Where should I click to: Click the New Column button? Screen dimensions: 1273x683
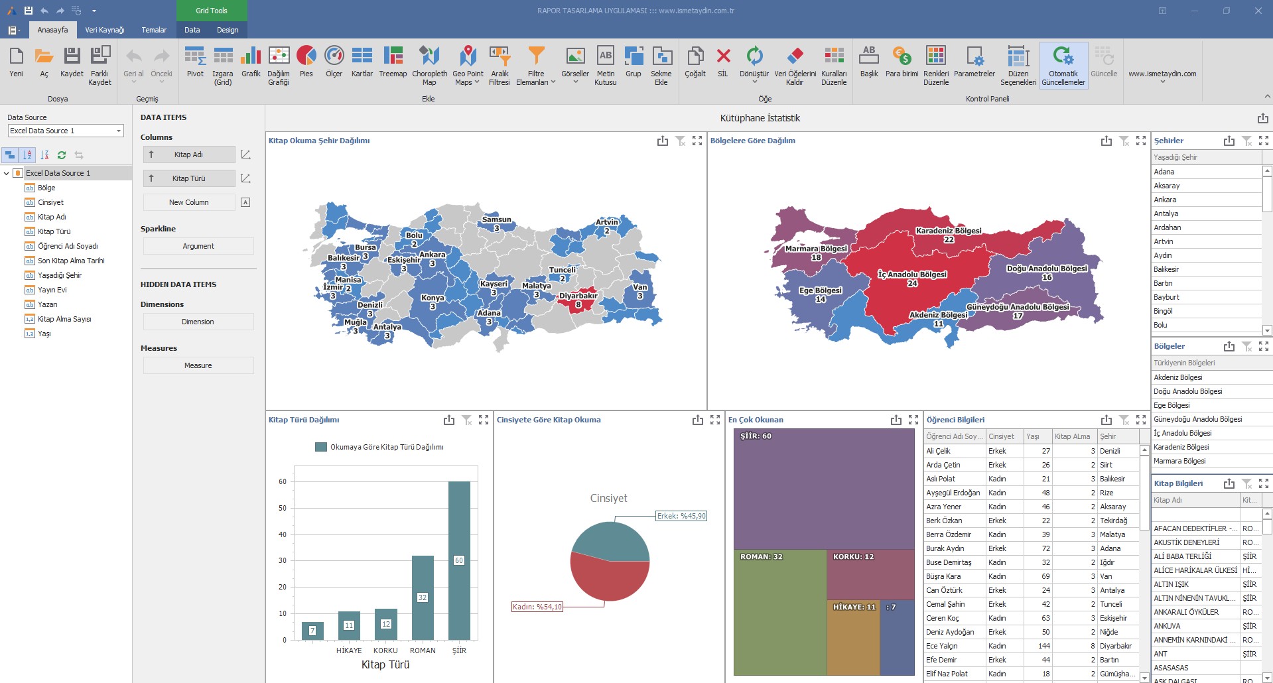click(x=189, y=202)
